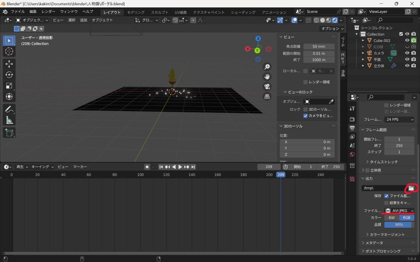Image resolution: width=420 pixels, height=262 pixels.
Task: Open the Tool properties tab
Action: [352, 108]
